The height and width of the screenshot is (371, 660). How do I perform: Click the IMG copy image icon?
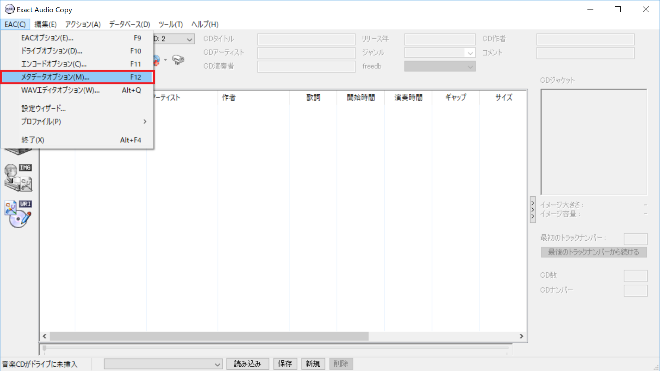18,177
